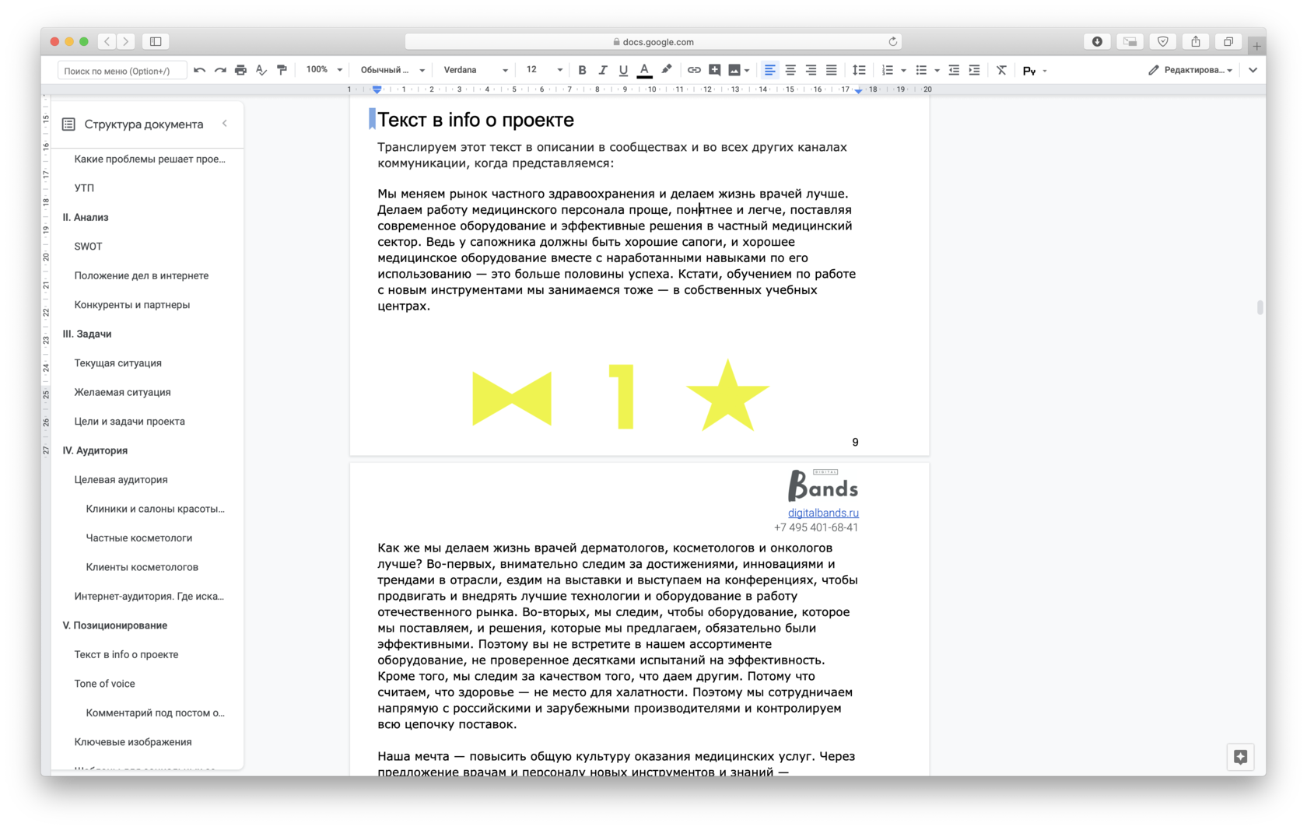This screenshot has width=1307, height=830.
Task: Align text right
Action: tap(811, 70)
